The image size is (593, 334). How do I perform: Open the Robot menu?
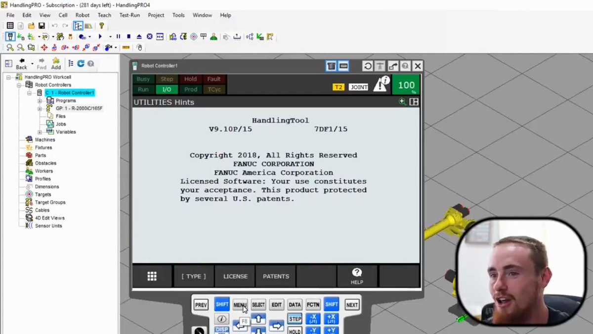pyautogui.click(x=82, y=15)
